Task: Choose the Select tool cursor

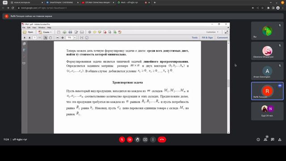Action: (46, 38)
